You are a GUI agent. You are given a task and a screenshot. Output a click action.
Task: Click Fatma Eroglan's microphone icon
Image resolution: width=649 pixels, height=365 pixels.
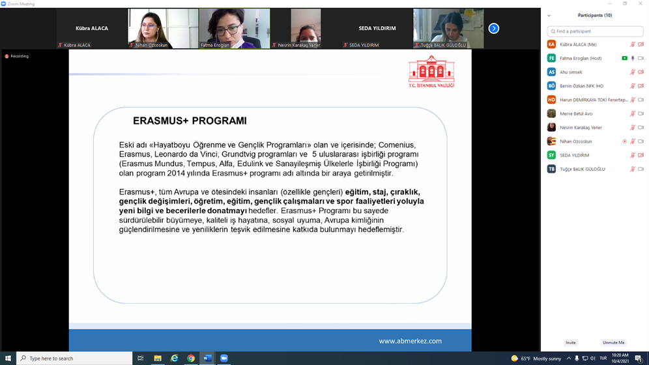(633, 59)
